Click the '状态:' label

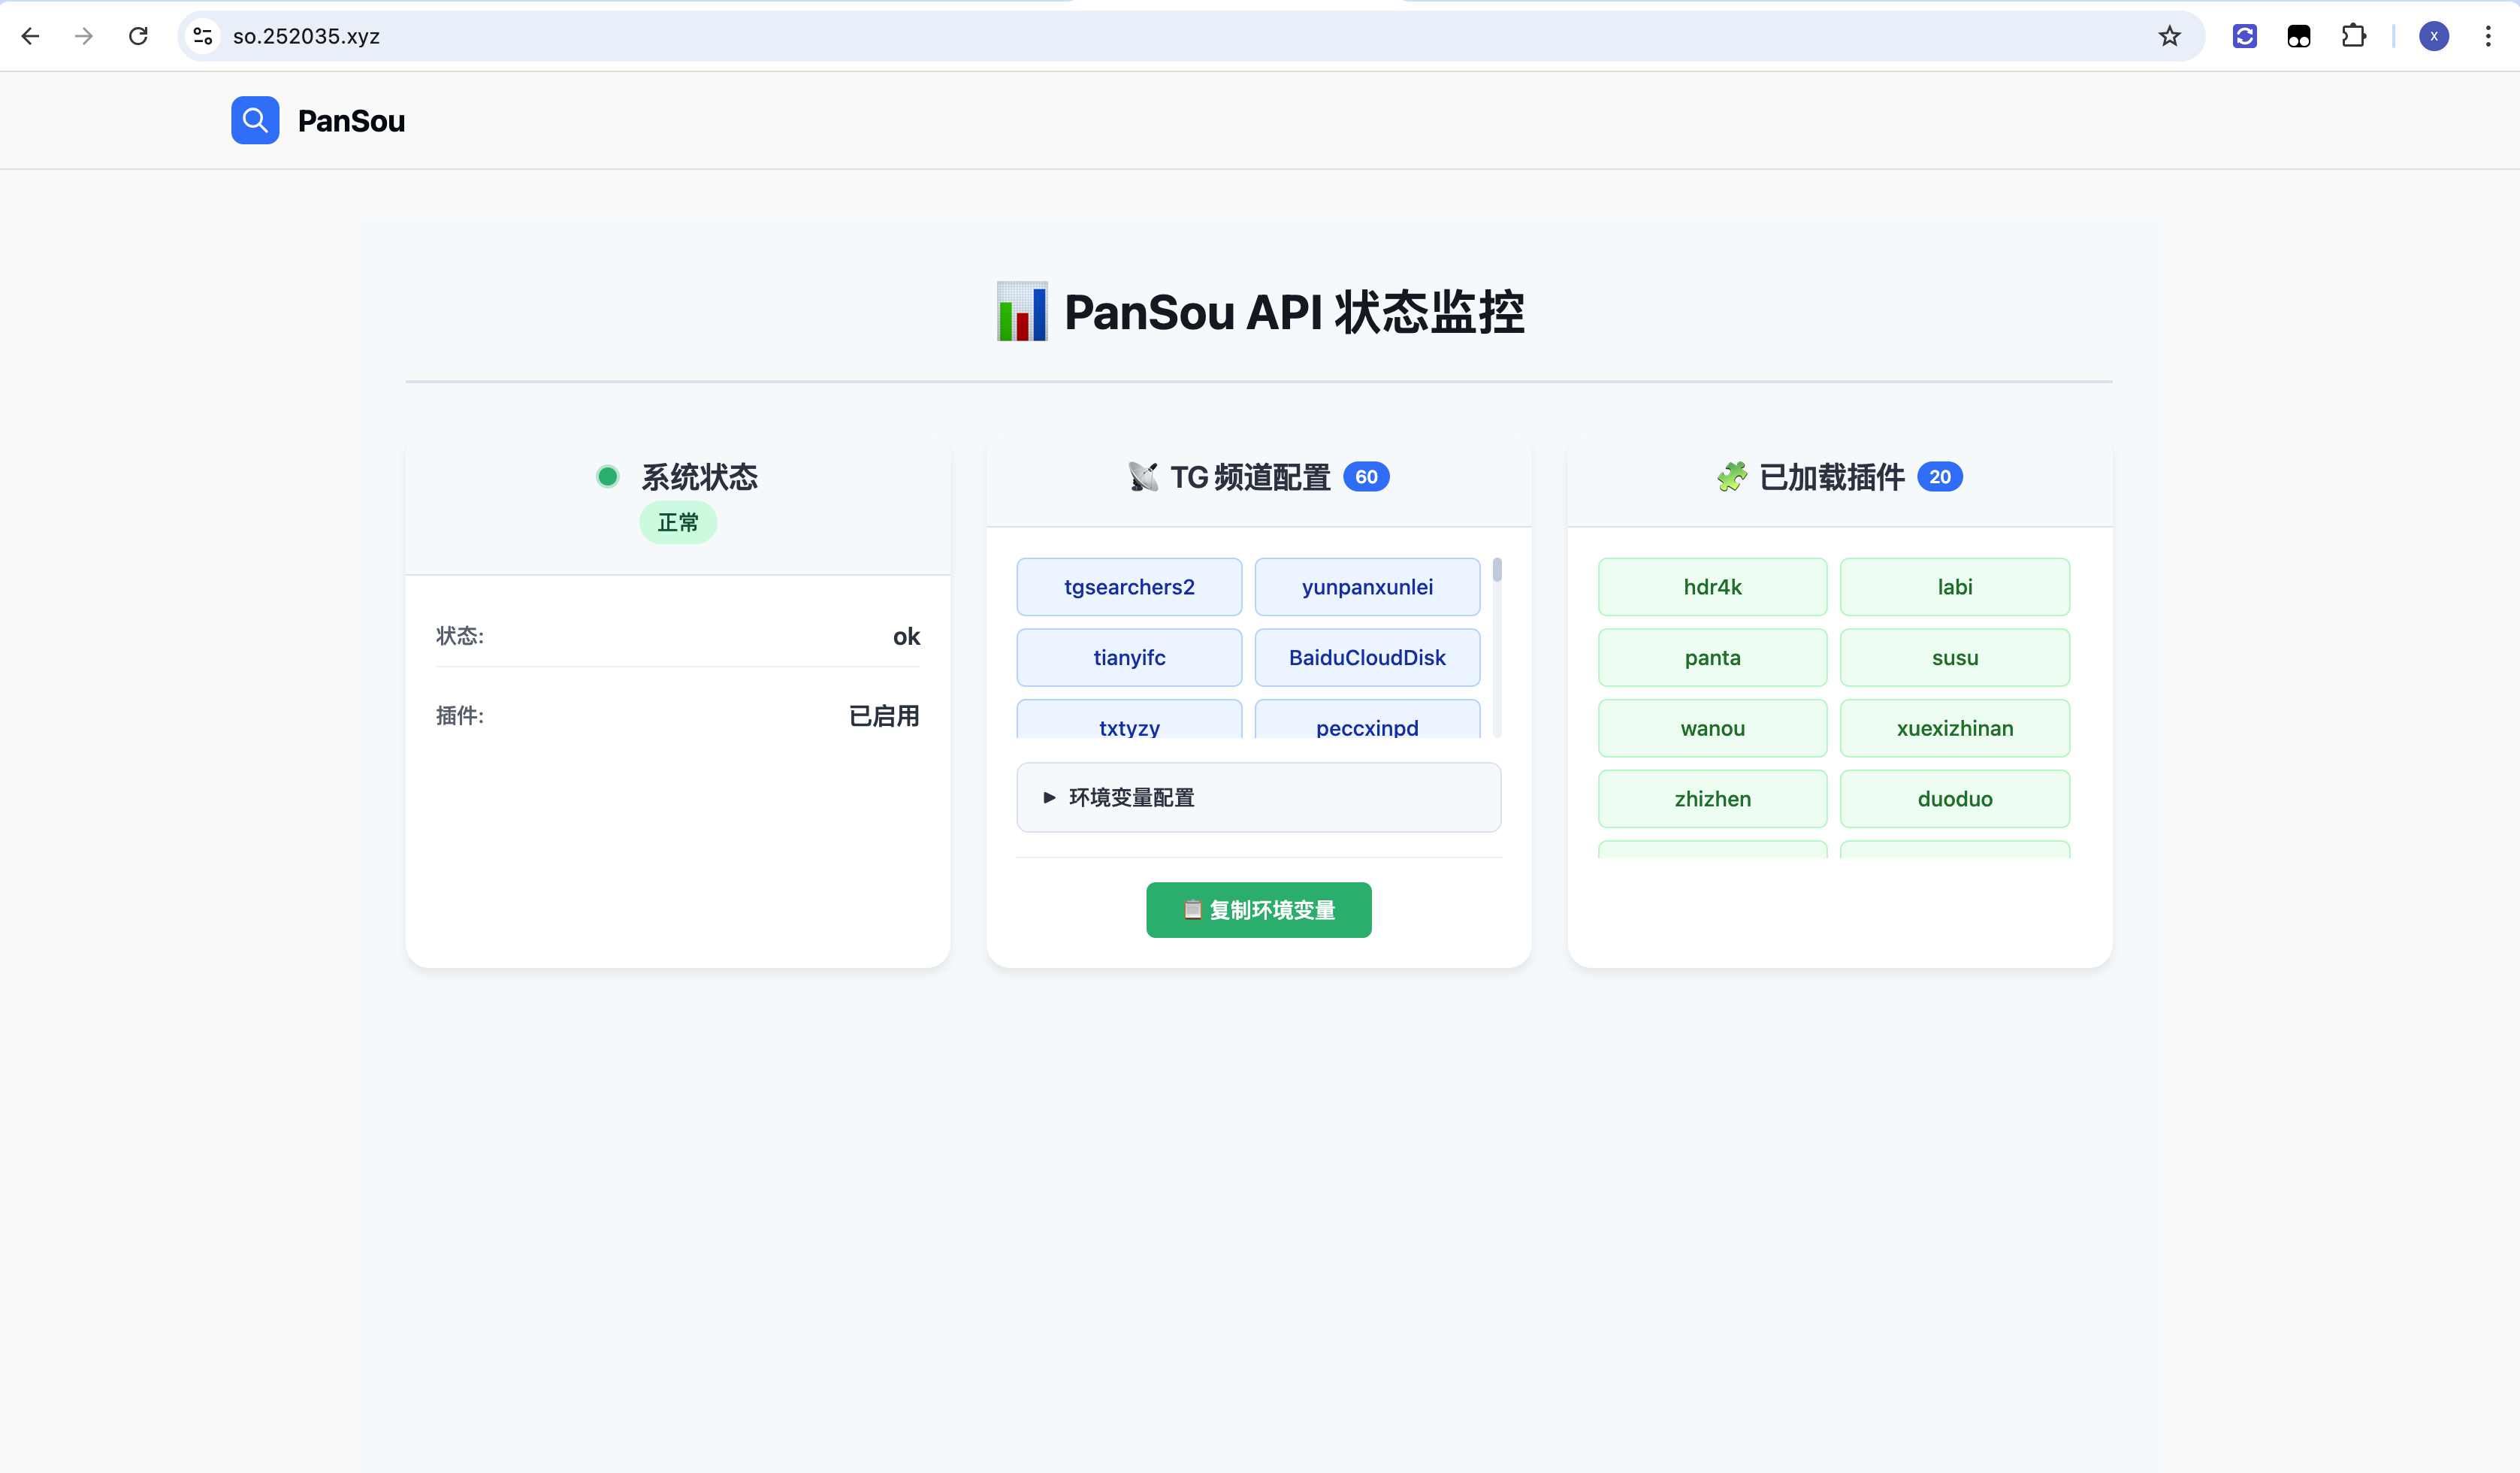pos(459,636)
